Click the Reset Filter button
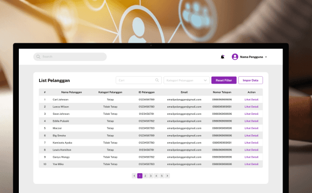This screenshot has height=193, width=312. (224, 80)
